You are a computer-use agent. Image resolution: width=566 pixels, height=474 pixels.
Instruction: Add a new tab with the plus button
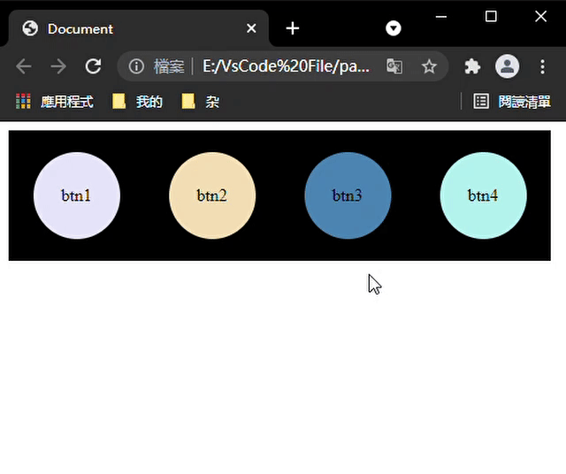[293, 28]
